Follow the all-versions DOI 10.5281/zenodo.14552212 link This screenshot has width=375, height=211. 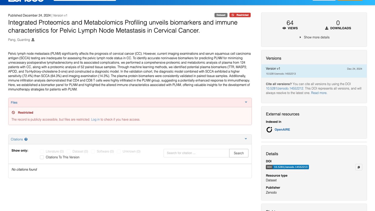click(285, 89)
